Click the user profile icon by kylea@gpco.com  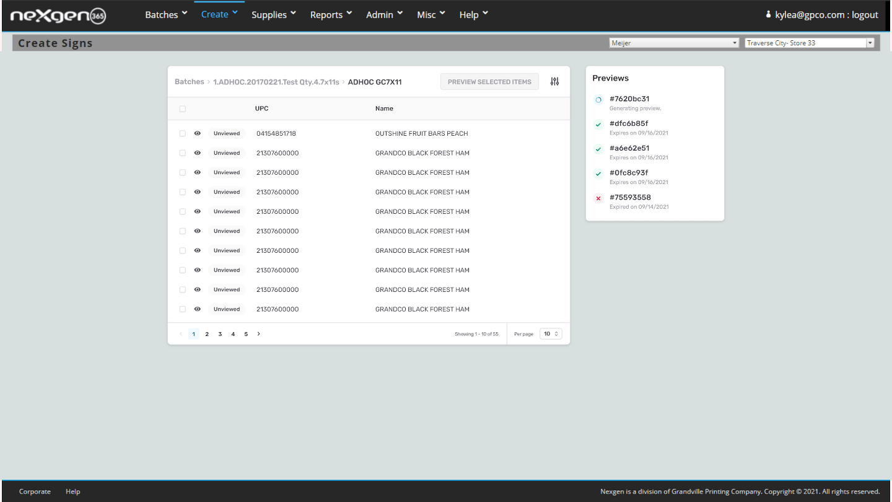point(769,14)
